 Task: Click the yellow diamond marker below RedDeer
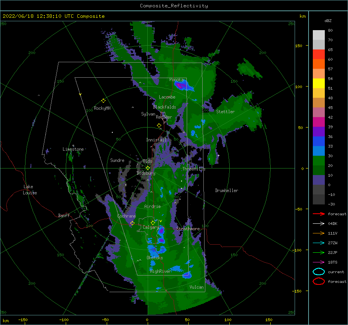click(x=159, y=126)
